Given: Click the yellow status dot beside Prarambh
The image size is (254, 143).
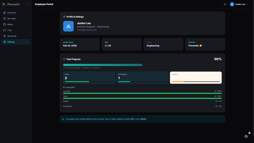Looking at the screenshot, I should point(201,45).
